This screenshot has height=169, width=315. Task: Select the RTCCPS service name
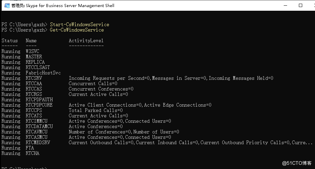(x=34, y=110)
